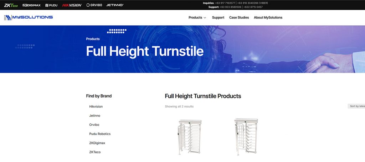Viewport: 365px width, 162px height.
Task: Click inquiries number +63 917 7163577
Action: point(225,3)
